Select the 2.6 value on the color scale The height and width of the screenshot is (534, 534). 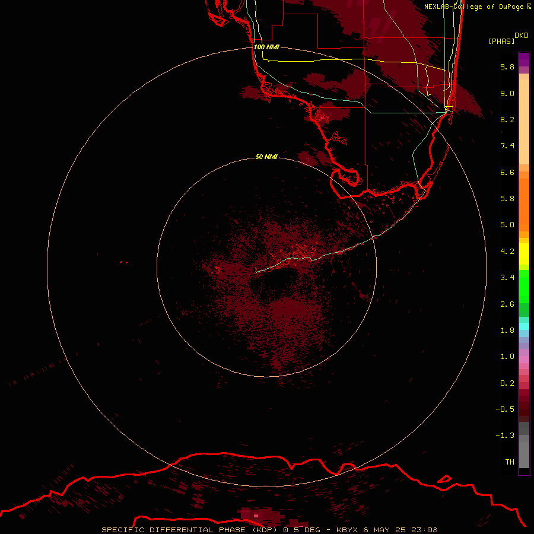[x=507, y=304]
